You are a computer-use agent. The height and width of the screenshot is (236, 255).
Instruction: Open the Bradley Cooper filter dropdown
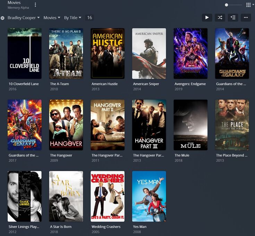tap(24, 18)
